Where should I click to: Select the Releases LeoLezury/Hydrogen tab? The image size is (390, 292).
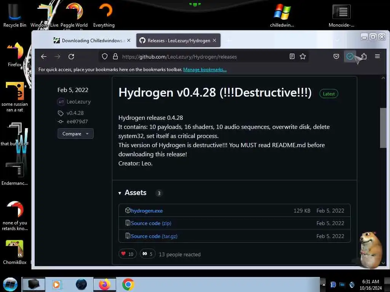tap(178, 40)
